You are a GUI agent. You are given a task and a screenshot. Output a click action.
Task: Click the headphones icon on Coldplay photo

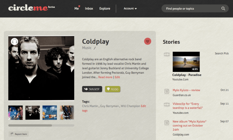pos(14,42)
